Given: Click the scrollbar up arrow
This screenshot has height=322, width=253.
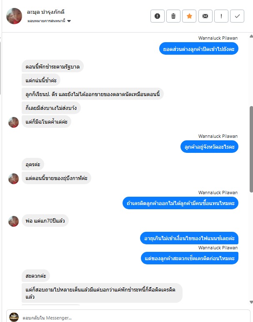Looking at the screenshot, I should pos(251,36).
